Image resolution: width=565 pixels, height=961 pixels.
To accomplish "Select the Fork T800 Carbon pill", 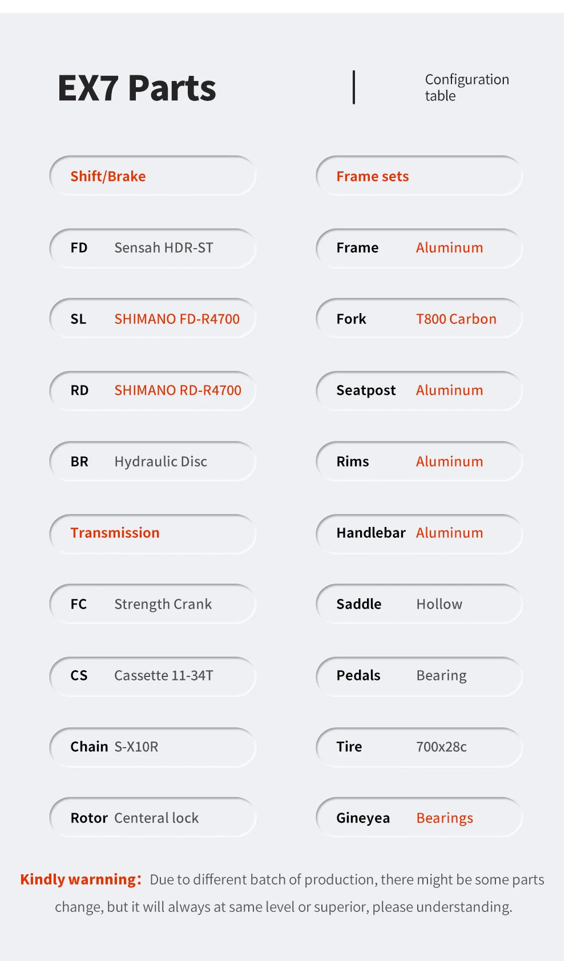I will pyautogui.click(x=419, y=319).
